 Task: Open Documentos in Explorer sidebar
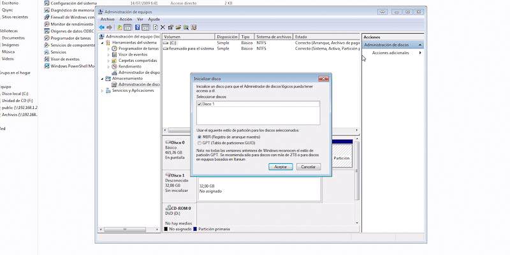[x=13, y=38]
